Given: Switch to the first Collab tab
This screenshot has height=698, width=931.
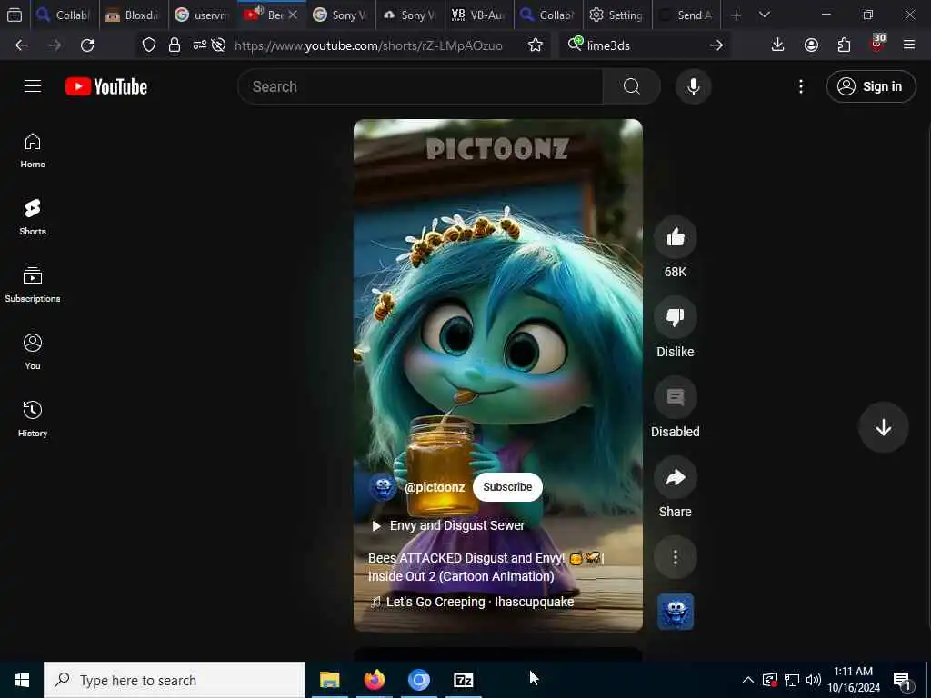Looking at the screenshot, I should [x=65, y=15].
